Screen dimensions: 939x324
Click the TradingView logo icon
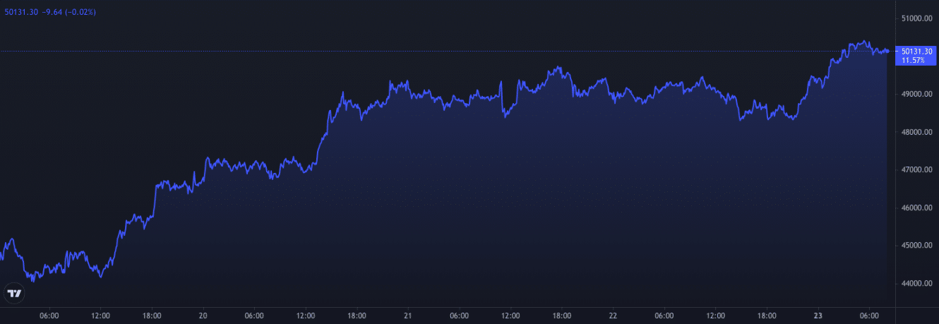13,292
